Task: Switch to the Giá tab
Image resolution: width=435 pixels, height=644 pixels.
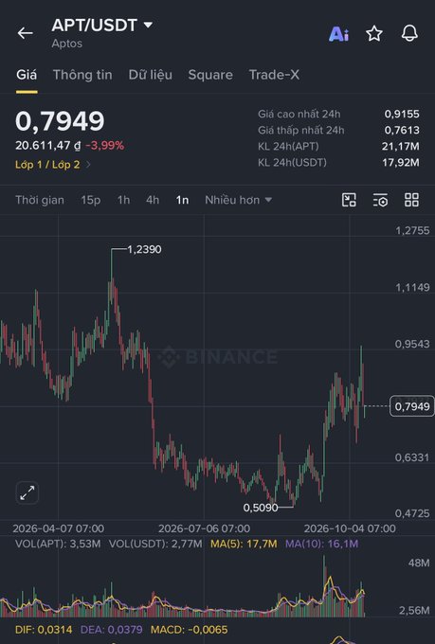Action: [x=27, y=75]
